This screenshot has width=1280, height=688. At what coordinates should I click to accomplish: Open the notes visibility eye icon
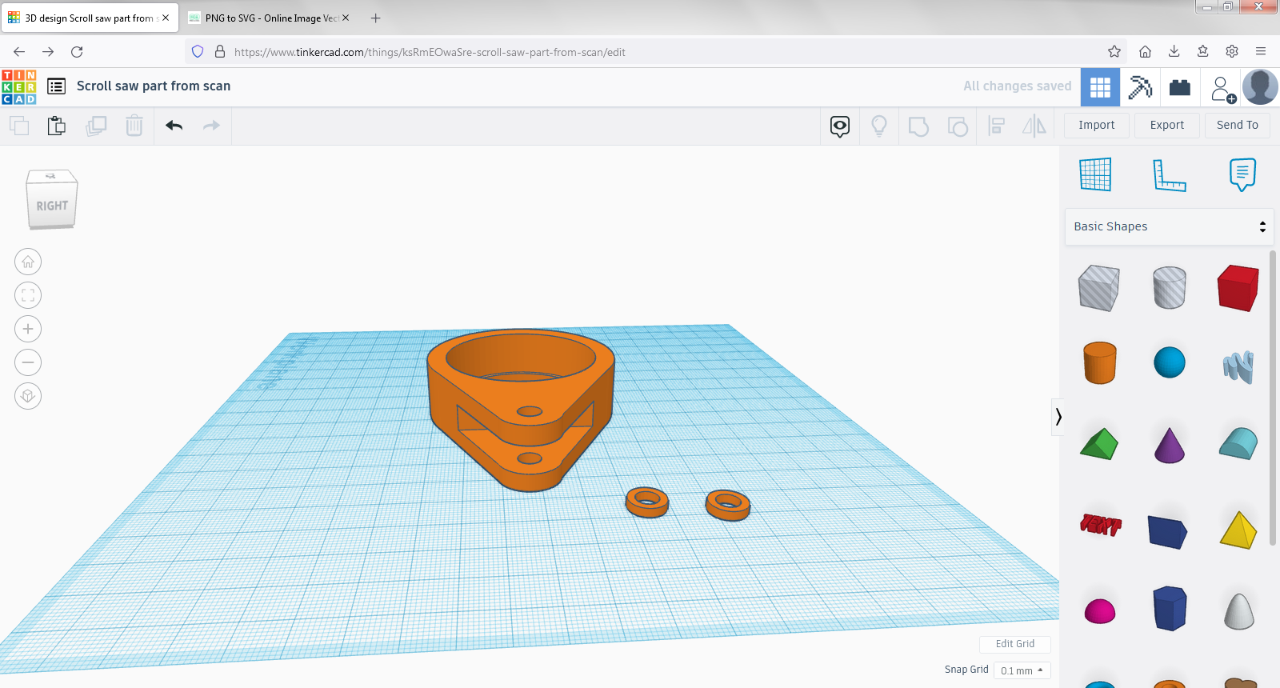pos(840,126)
